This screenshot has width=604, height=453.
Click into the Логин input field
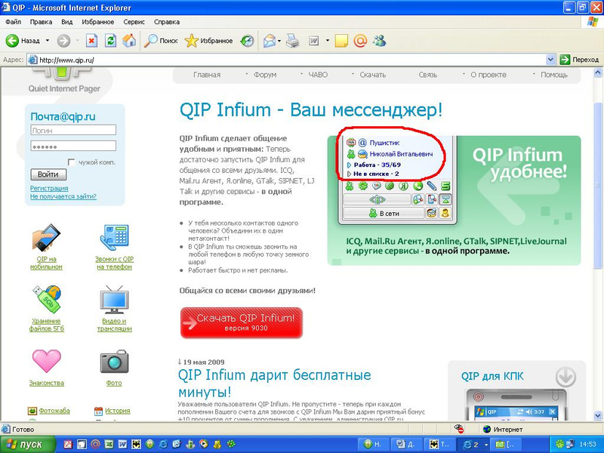tap(72, 131)
